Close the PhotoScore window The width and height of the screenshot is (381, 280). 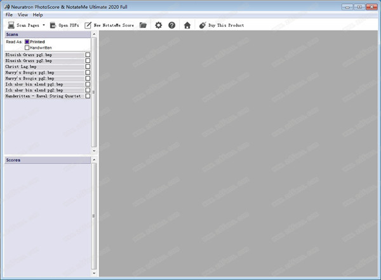click(371, 7)
